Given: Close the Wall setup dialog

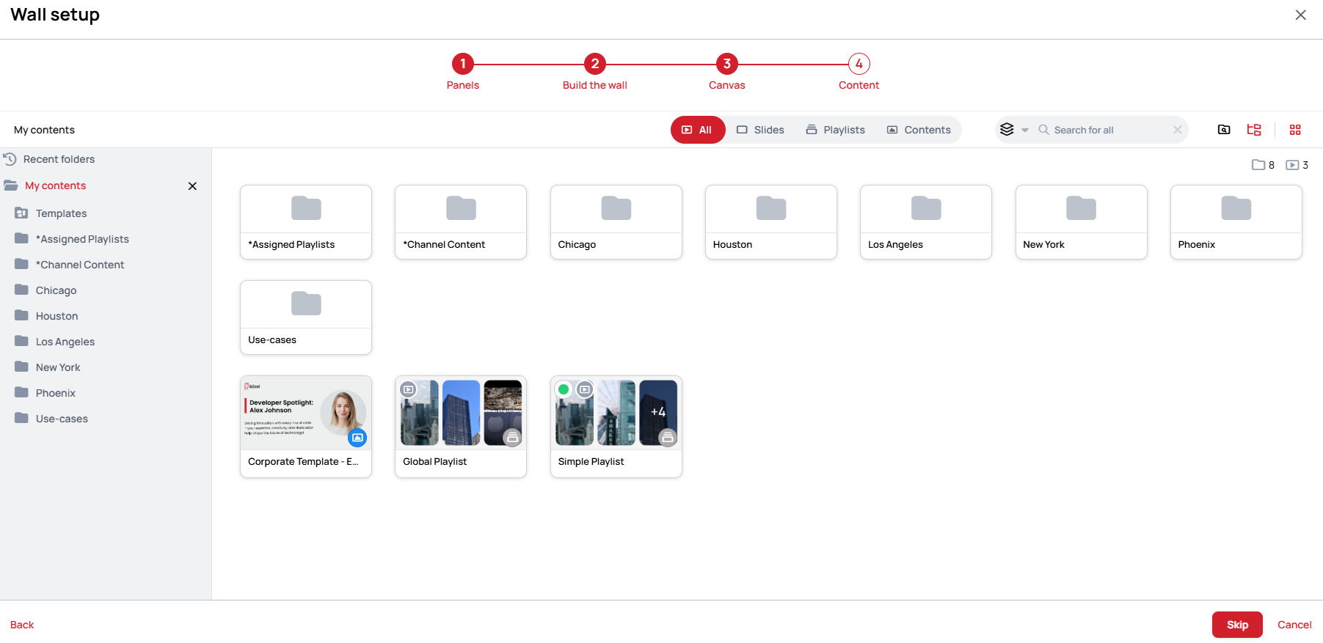Looking at the screenshot, I should [x=1300, y=15].
